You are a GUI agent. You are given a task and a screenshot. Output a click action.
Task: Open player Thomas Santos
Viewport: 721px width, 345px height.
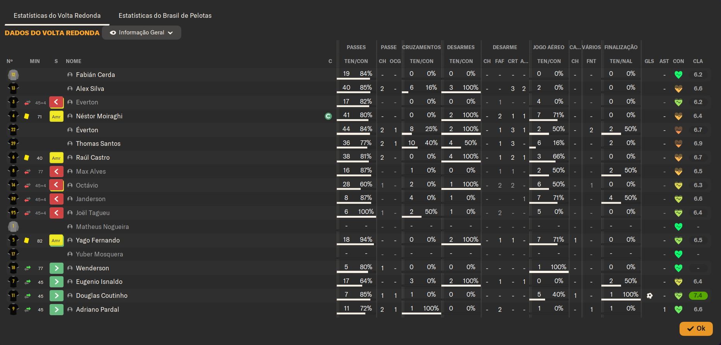(98, 143)
